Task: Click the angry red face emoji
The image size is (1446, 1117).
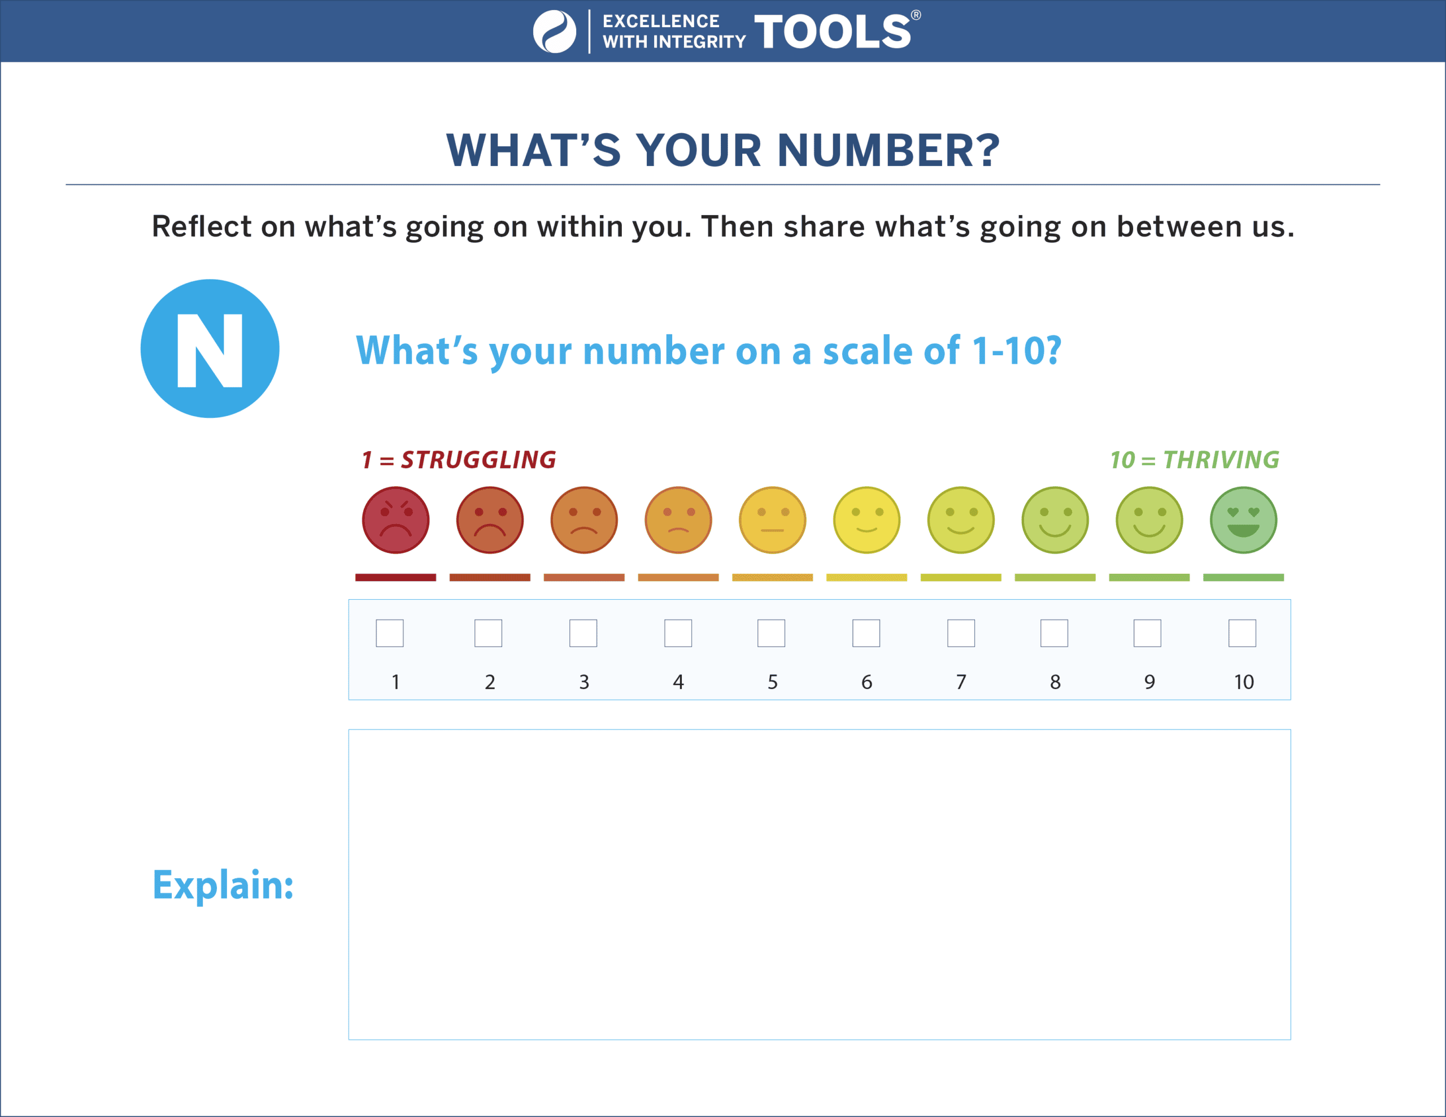Action: (x=395, y=520)
